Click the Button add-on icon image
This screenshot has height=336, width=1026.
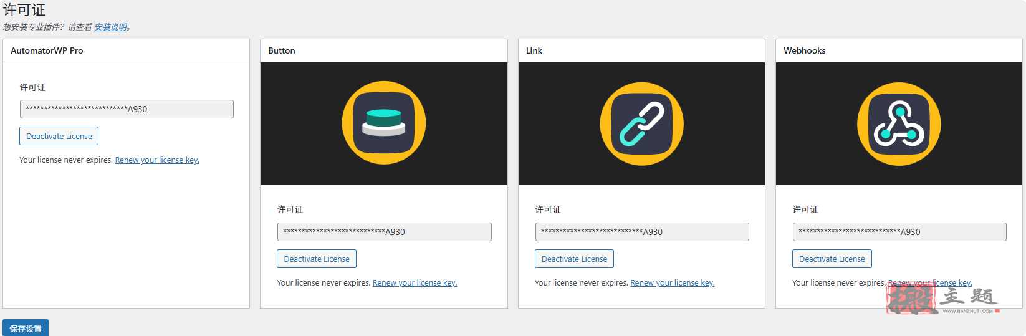click(384, 123)
